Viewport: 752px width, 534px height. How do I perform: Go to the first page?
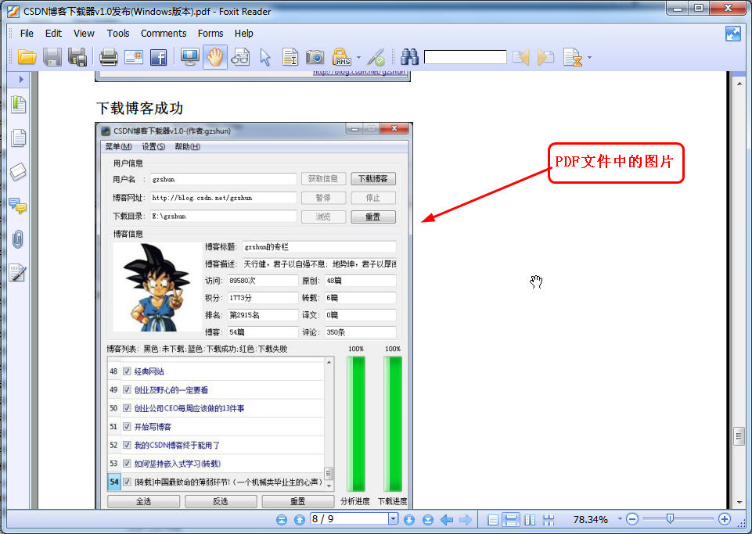[x=282, y=520]
